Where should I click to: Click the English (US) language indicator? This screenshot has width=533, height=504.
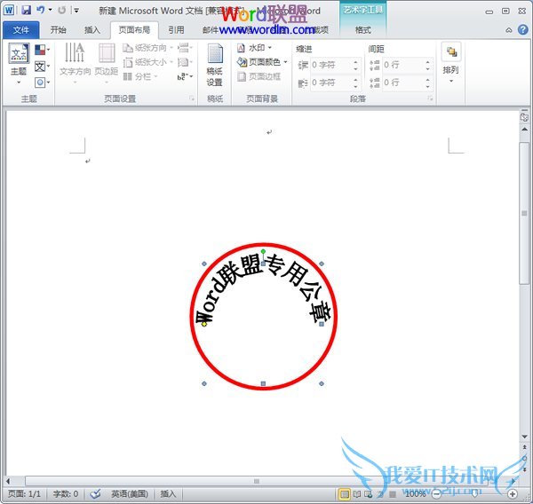point(130,493)
